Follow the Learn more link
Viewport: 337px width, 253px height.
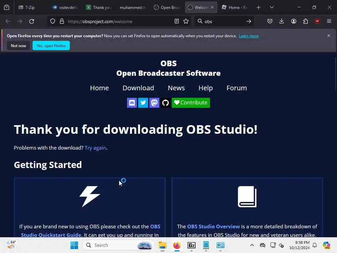click(249, 36)
